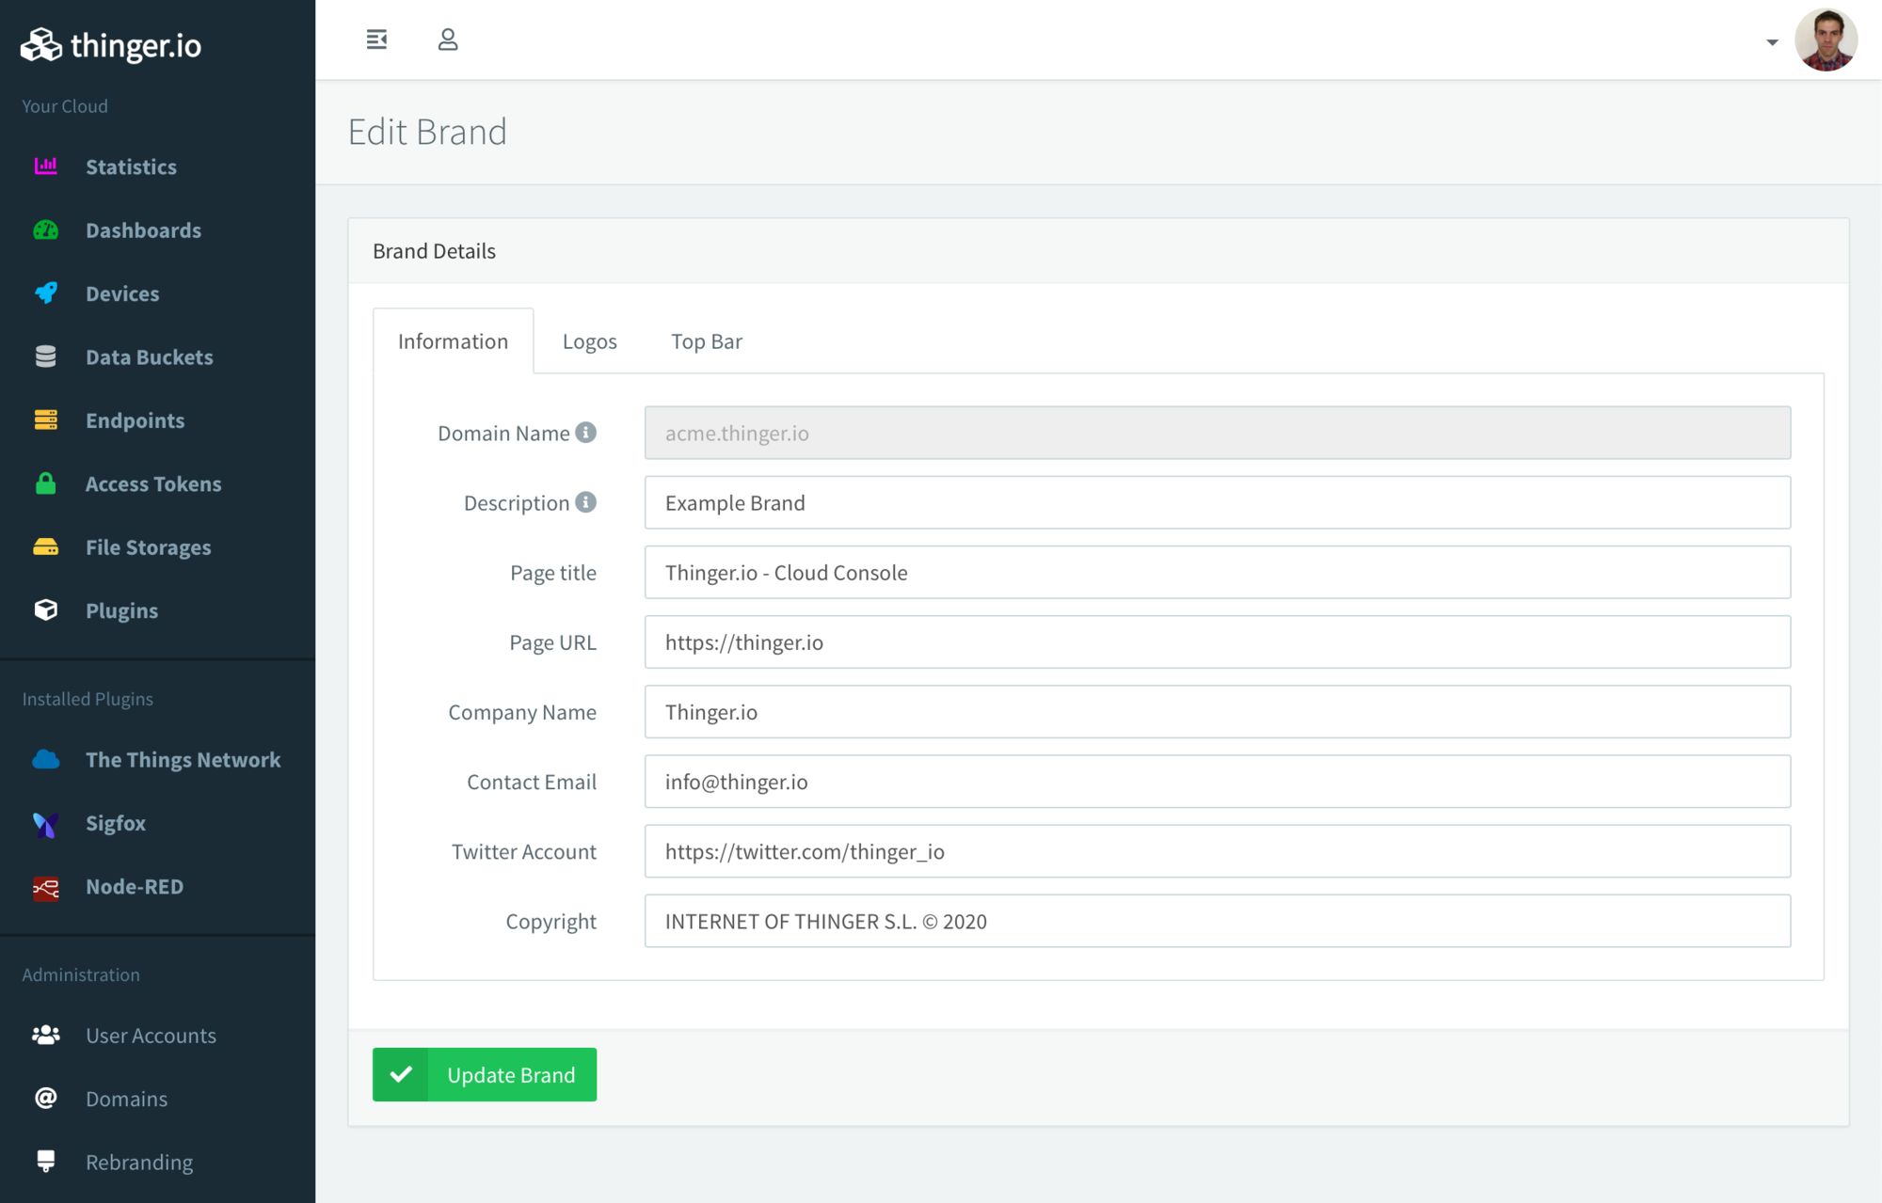
Task: Open Endpoints server icon
Action: coord(45,420)
